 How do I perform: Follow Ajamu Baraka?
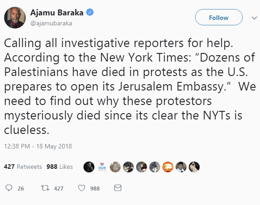[219, 17]
